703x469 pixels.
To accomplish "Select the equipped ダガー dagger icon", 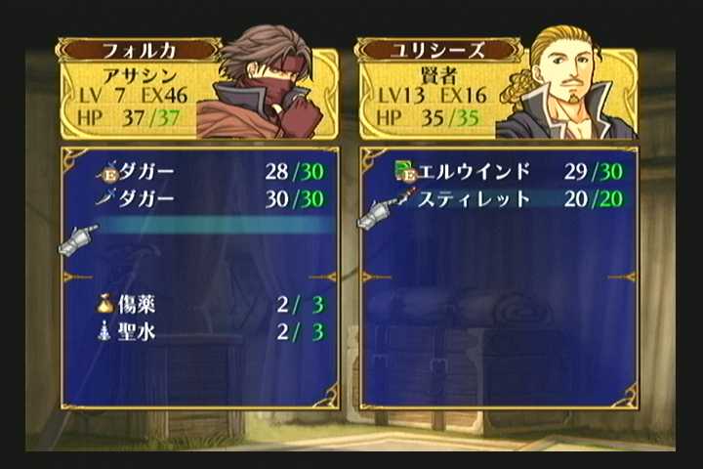I will pos(106,171).
